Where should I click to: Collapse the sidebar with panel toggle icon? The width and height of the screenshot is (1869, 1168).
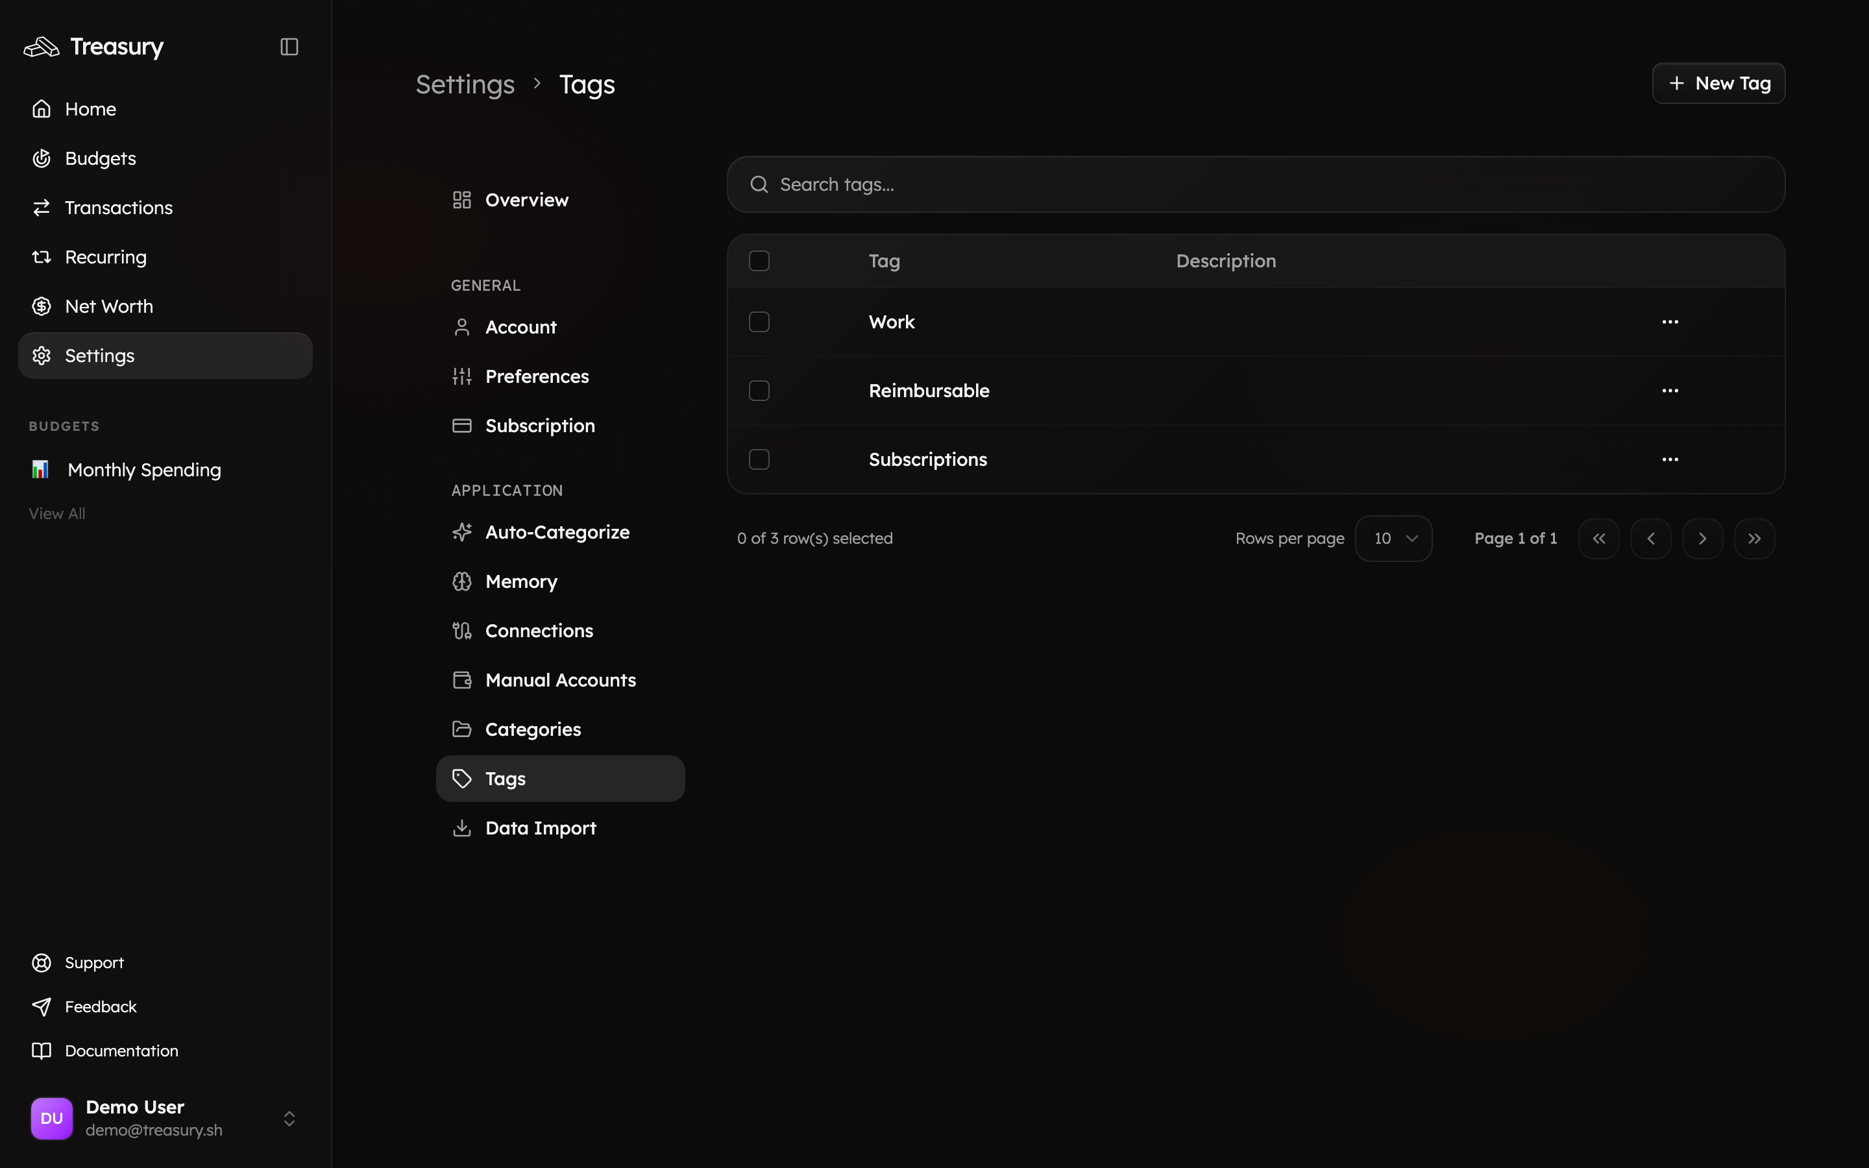[x=289, y=47]
